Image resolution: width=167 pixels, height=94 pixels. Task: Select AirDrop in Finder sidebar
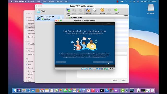coord(30,20)
